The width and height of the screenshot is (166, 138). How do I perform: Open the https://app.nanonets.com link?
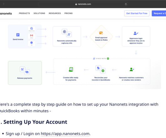pyautogui.click(x=65, y=134)
